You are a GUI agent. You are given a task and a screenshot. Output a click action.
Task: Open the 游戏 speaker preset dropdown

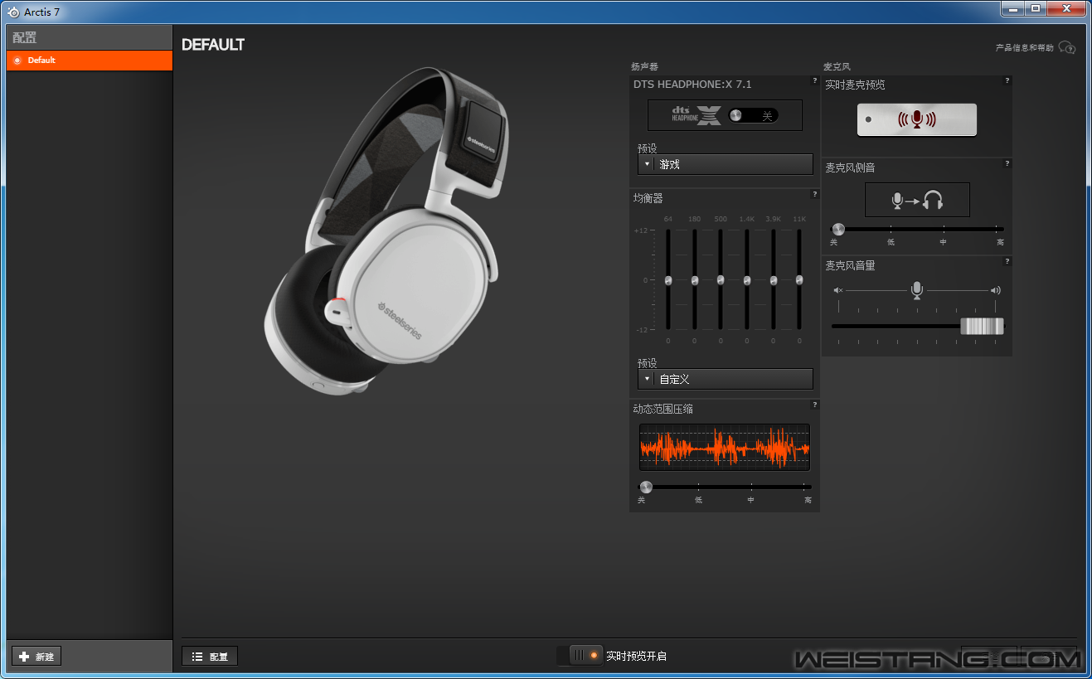click(x=726, y=164)
